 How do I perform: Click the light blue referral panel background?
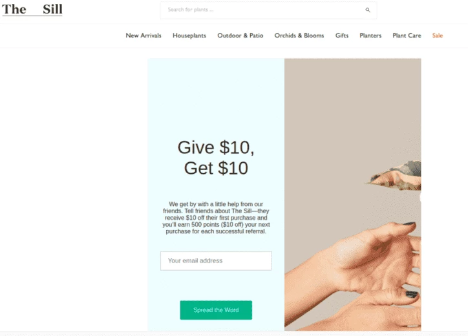click(216, 98)
